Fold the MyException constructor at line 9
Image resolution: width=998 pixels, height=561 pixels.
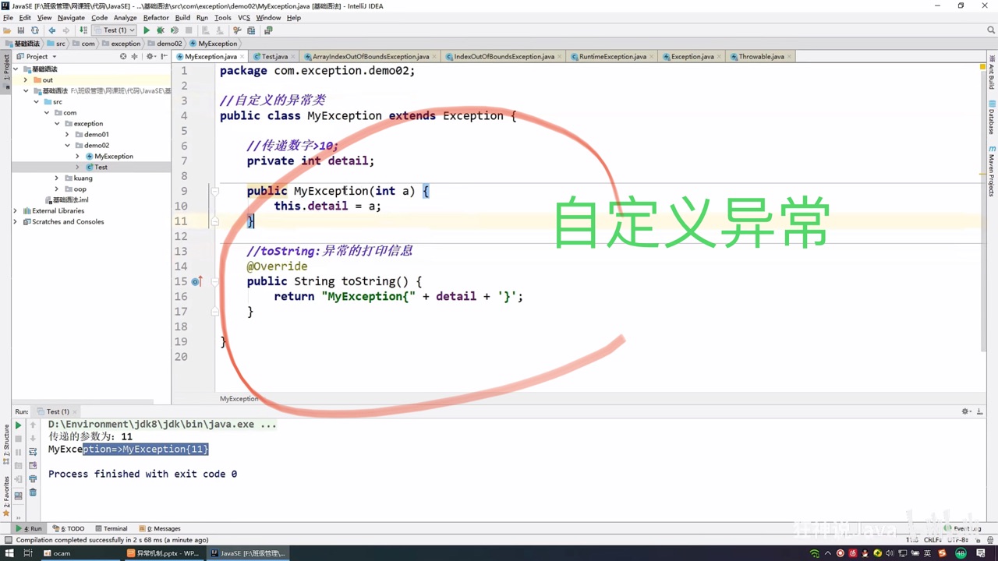(x=215, y=191)
